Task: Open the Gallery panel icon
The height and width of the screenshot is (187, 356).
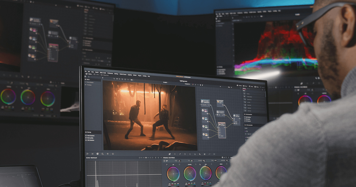Action: (x=88, y=74)
